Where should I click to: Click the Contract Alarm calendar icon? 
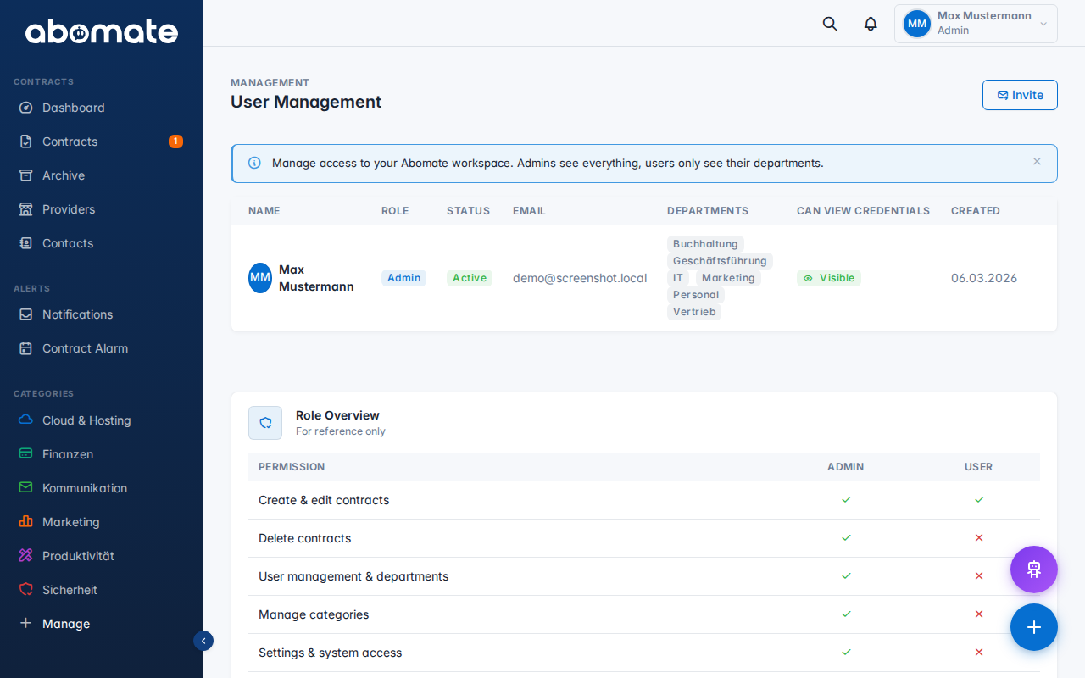26,348
